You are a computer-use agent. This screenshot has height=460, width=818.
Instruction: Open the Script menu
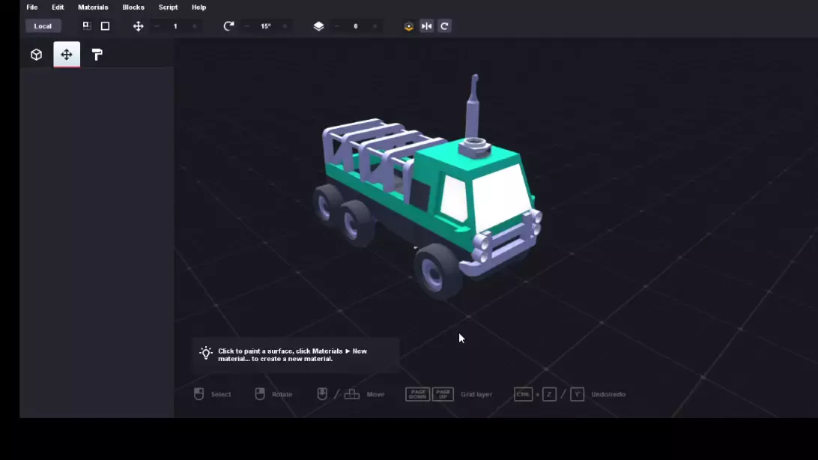click(168, 7)
